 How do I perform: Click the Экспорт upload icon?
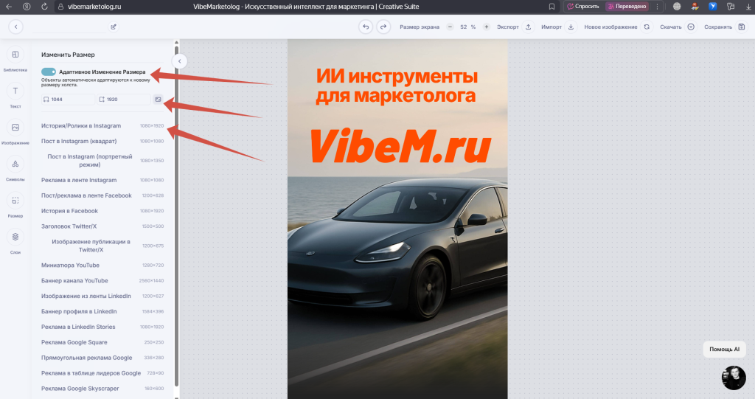coord(528,27)
